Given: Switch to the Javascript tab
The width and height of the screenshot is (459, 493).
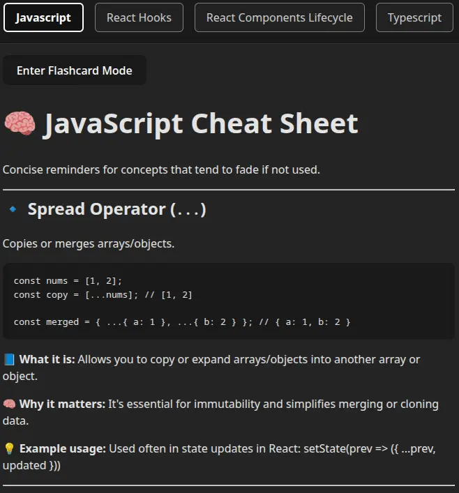Looking at the screenshot, I should click(x=43, y=17).
